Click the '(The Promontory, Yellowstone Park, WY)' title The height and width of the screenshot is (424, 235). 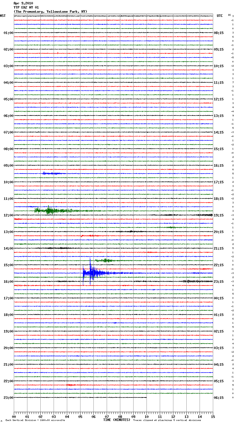[x=50, y=12]
